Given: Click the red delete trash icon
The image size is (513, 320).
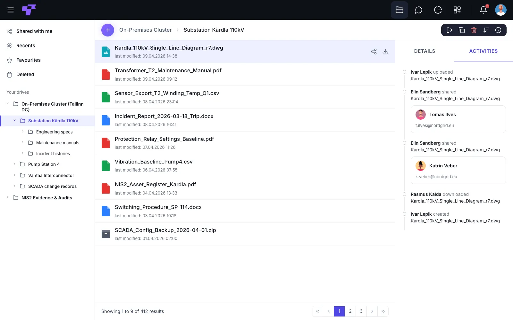Looking at the screenshot, I should point(474,30).
